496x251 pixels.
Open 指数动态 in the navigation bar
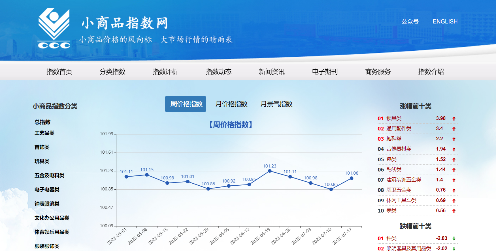[x=219, y=72]
